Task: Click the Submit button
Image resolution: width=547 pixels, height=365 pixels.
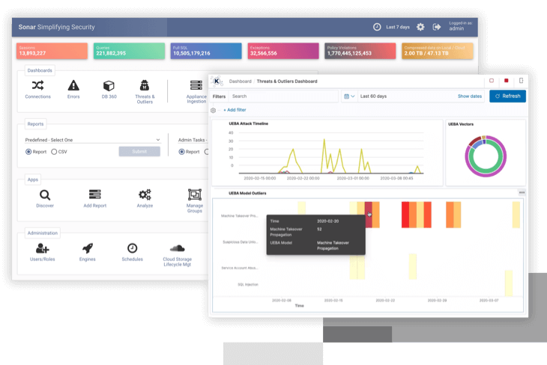Action: (139, 152)
